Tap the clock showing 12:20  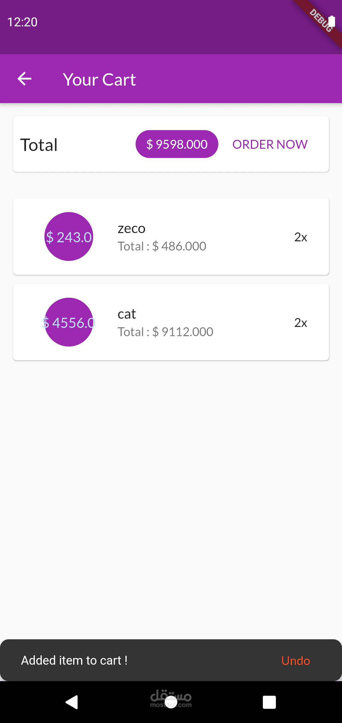tap(22, 22)
